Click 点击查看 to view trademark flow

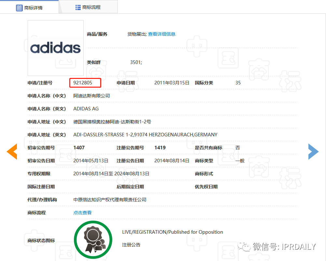(82, 213)
